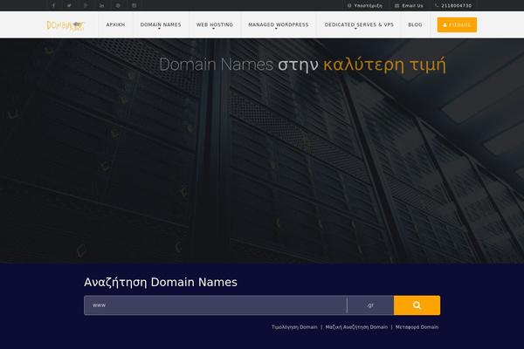Open the LinkedIn social icon
Viewport: 524px width, 349px height.
(101, 5)
